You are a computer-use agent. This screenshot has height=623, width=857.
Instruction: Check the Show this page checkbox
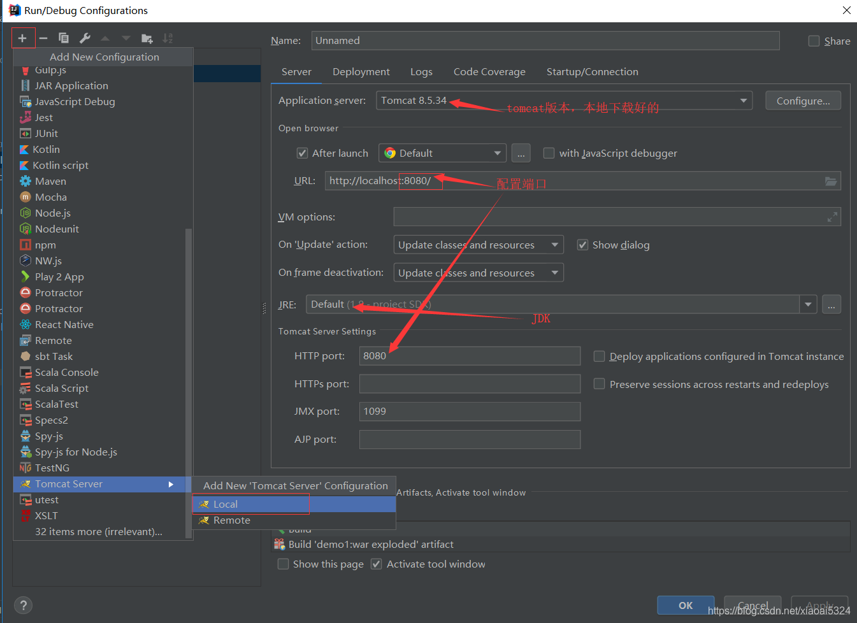pos(284,564)
